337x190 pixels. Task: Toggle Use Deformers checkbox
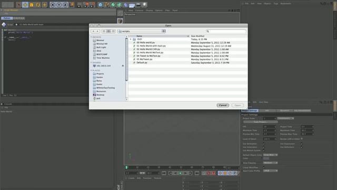301,147
